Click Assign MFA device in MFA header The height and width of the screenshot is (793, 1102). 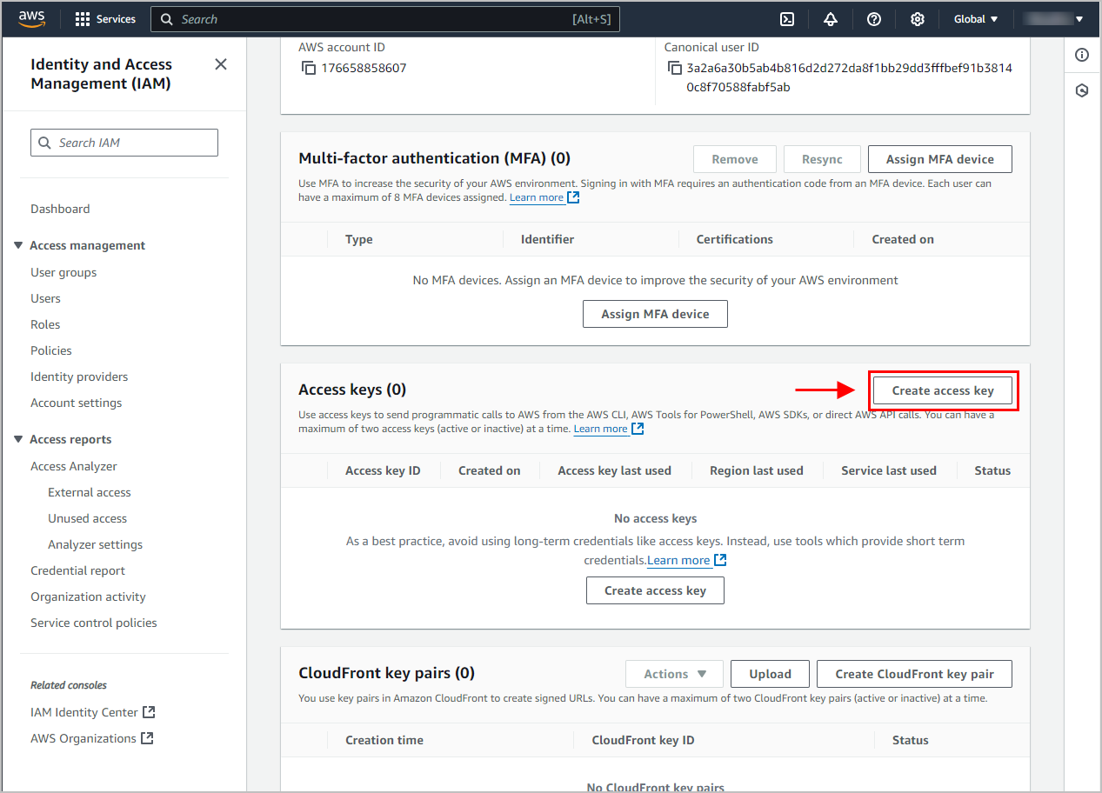pyautogui.click(x=940, y=159)
